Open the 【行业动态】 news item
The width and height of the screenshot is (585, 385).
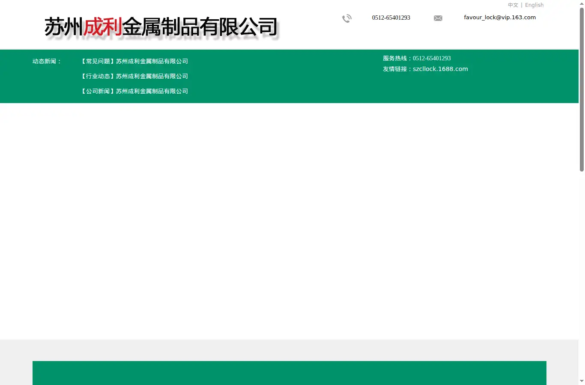pyautogui.click(x=134, y=76)
